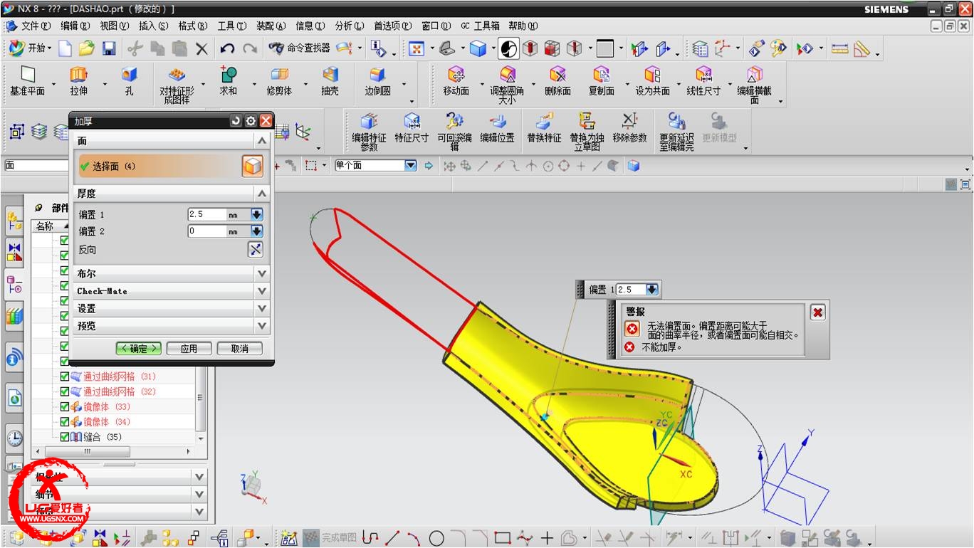Select the 移除参数 remove parameters tool

click(x=629, y=128)
